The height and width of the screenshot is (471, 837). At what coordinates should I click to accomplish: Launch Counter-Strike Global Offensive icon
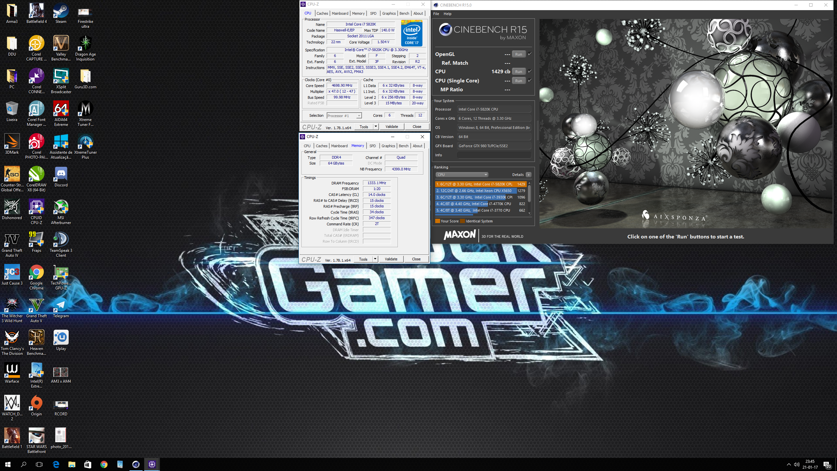coord(12,179)
